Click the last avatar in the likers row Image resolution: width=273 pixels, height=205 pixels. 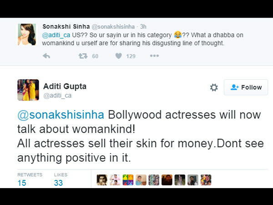[205, 180]
